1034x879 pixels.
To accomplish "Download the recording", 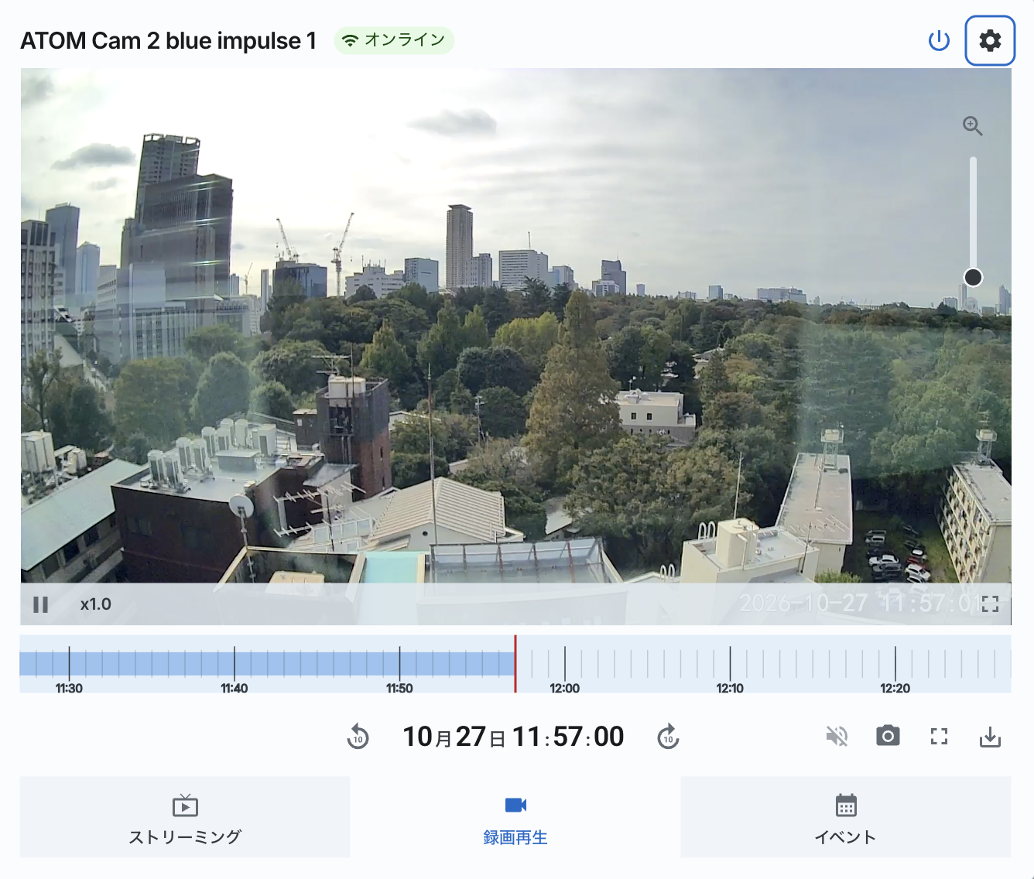I will coord(990,737).
